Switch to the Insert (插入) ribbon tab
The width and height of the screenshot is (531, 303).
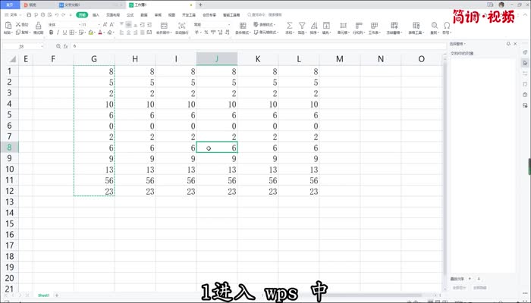tap(96, 14)
